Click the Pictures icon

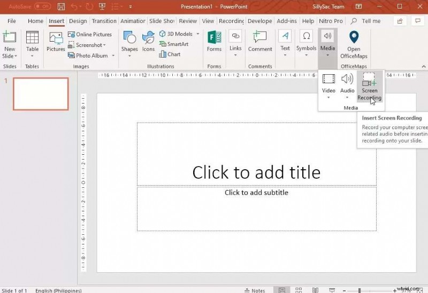click(x=56, y=42)
